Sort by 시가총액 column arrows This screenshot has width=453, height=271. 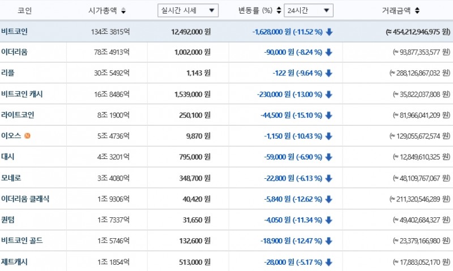pyautogui.click(x=123, y=11)
